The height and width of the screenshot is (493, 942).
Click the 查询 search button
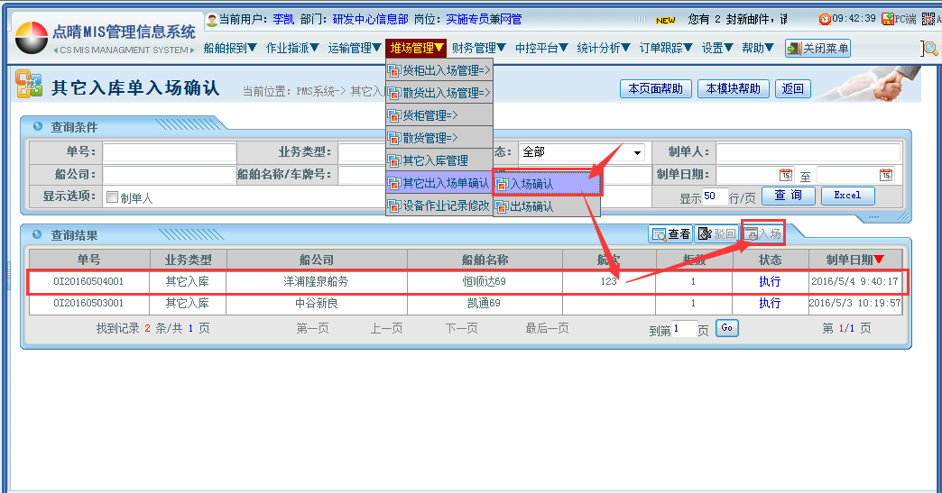coord(788,196)
